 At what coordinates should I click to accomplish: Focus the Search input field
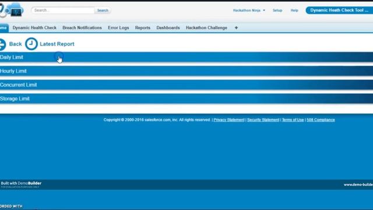(x=63, y=10)
